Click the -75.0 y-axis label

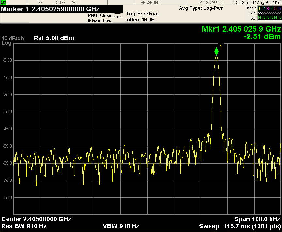[7, 180]
